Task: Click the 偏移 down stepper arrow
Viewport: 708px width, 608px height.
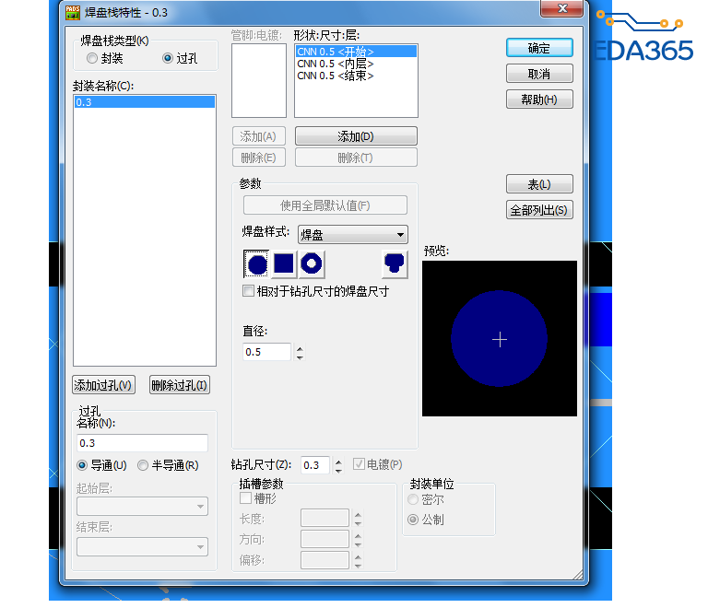Action: click(358, 565)
